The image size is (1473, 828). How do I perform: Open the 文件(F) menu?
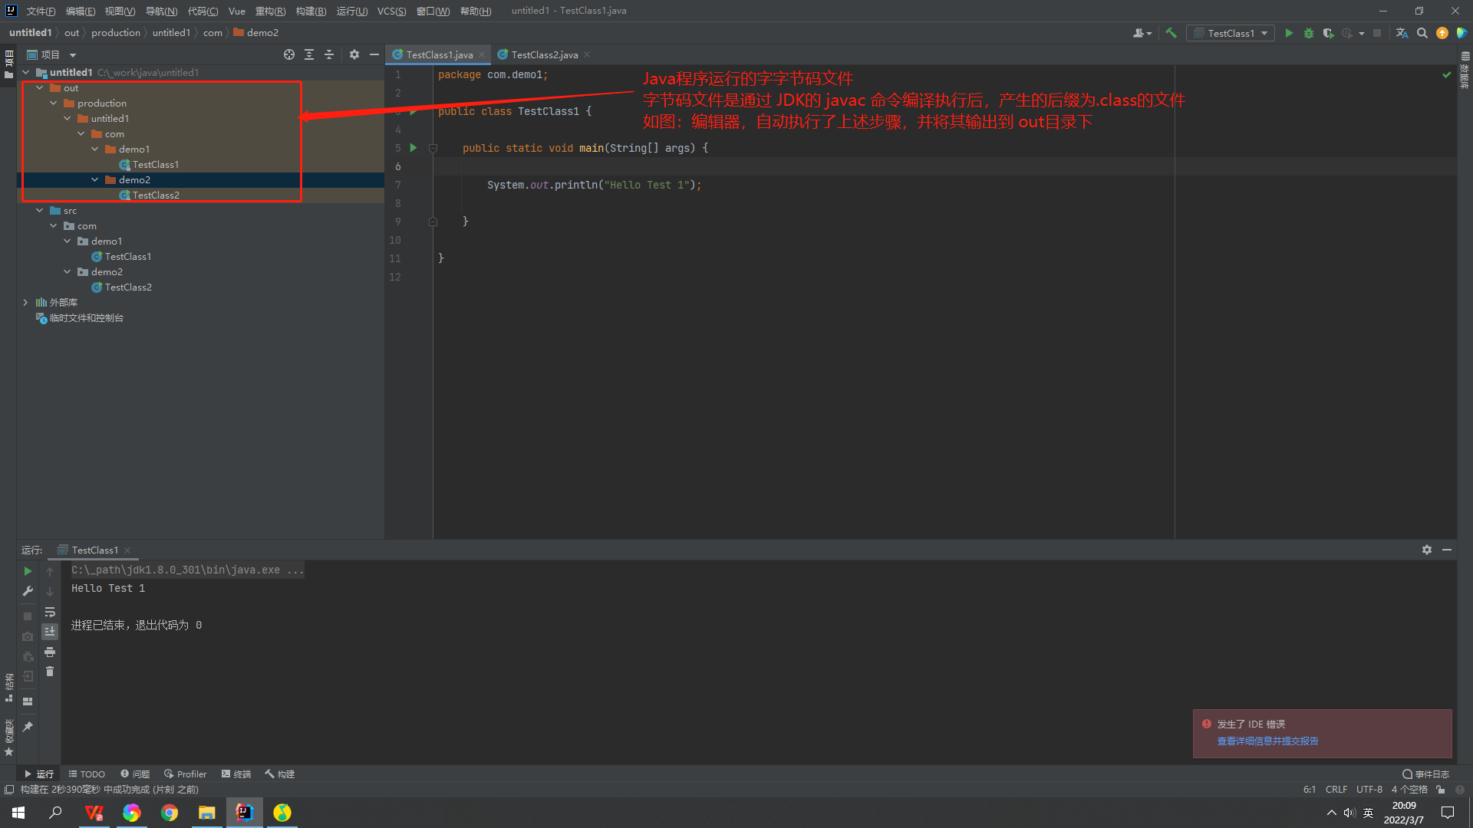coord(41,11)
